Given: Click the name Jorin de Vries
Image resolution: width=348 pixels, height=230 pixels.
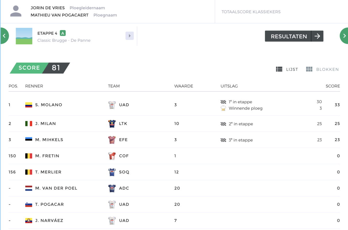Looking at the screenshot, I should [48, 8].
